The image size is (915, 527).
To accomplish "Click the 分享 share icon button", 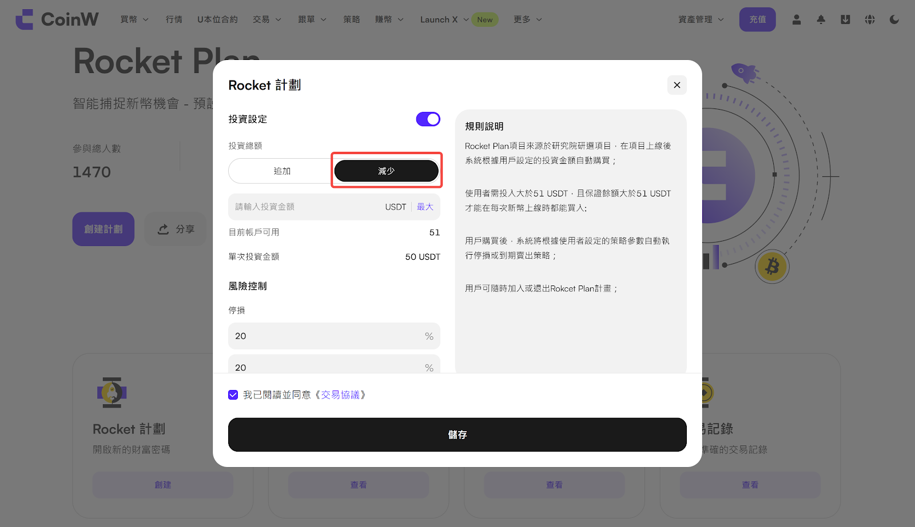I will 176,229.
